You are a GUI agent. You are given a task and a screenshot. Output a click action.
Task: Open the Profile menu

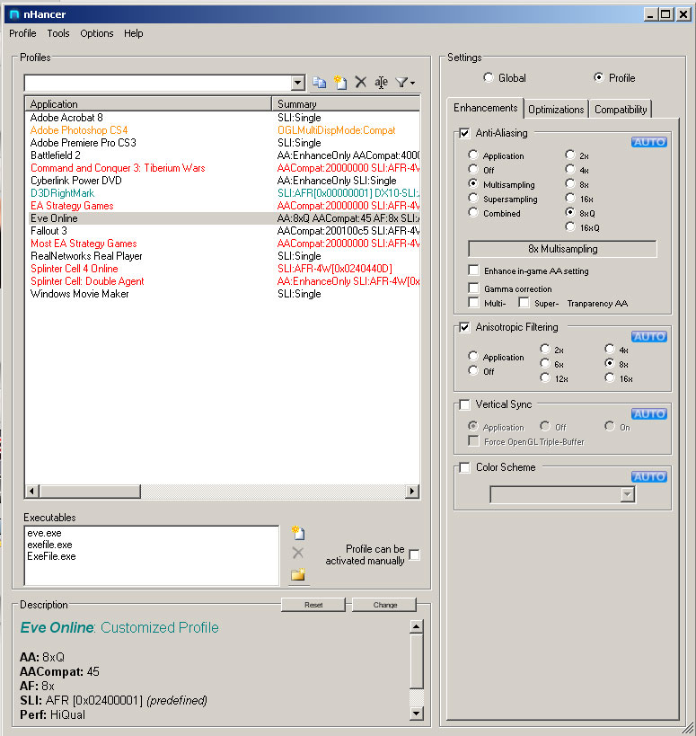pos(22,33)
